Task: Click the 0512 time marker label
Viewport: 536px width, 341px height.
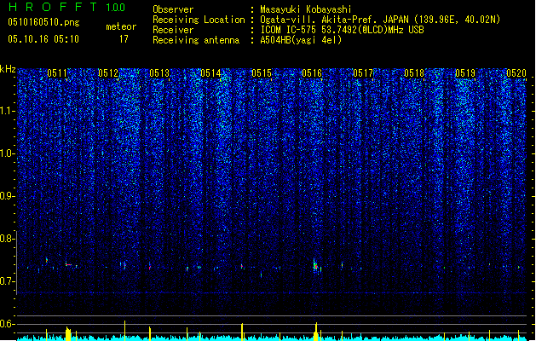Action: [108, 73]
